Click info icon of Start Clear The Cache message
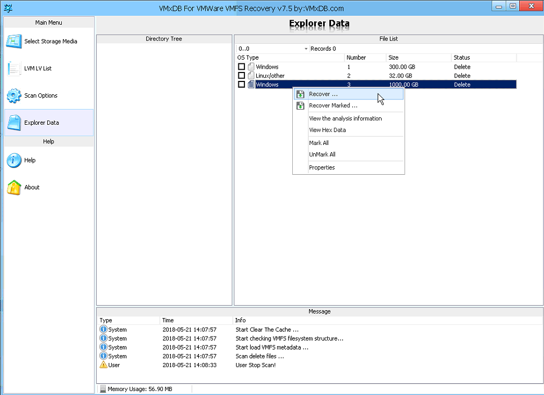This screenshot has height=395, width=544. tap(103, 329)
